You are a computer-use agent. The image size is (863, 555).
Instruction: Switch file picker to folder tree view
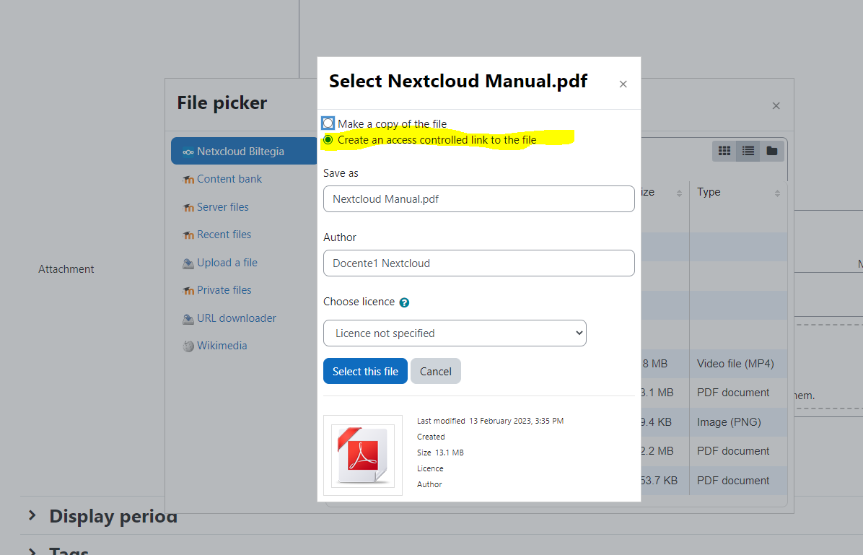771,151
